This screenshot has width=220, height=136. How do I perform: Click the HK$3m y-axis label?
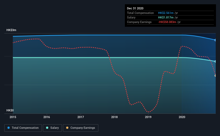pos(11,30)
